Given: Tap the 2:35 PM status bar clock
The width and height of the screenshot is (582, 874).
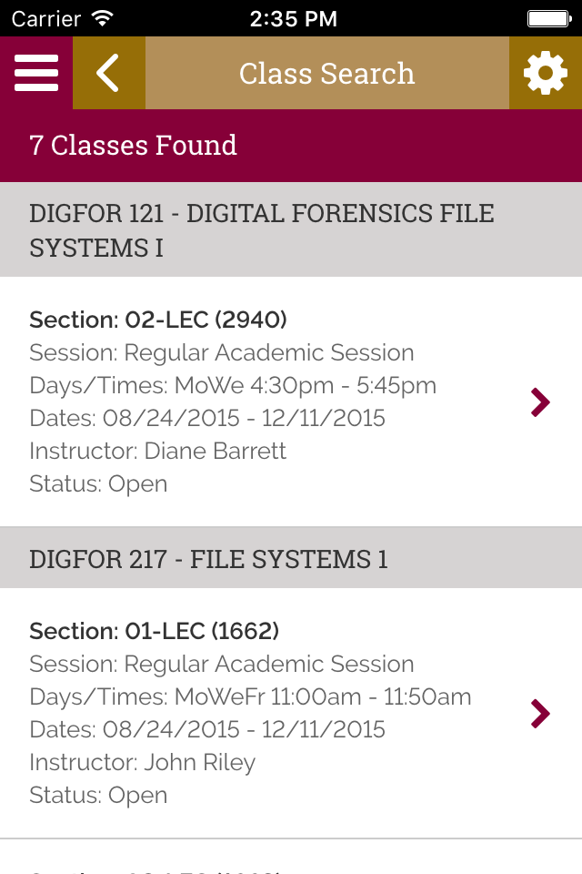Looking at the screenshot, I should coord(291,18).
